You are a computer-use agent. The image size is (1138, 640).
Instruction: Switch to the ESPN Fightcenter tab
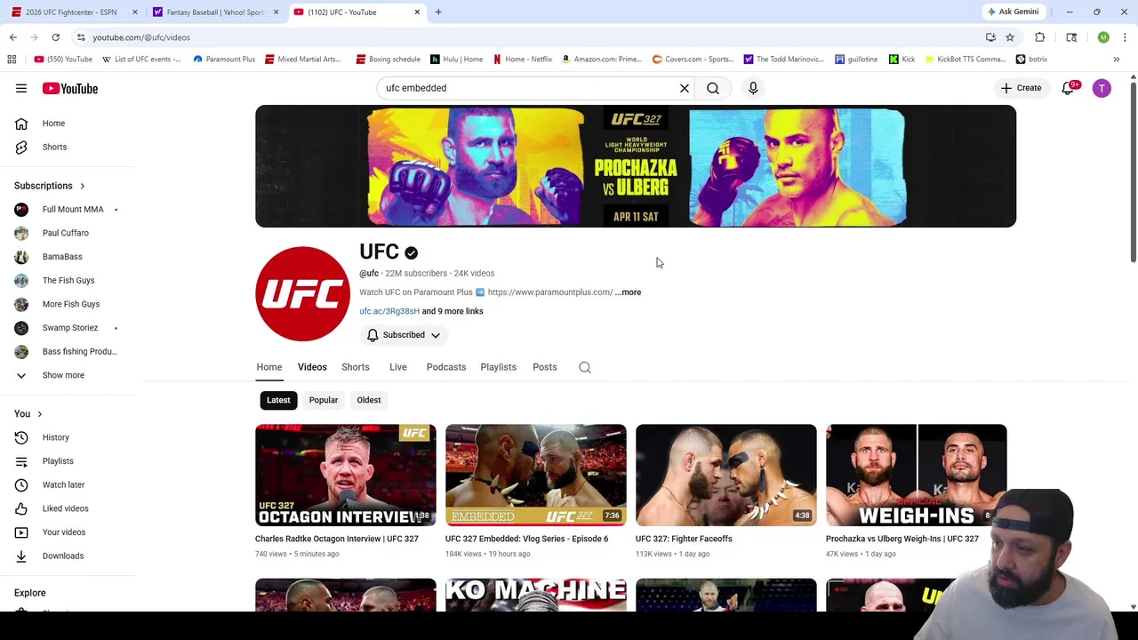click(x=71, y=12)
